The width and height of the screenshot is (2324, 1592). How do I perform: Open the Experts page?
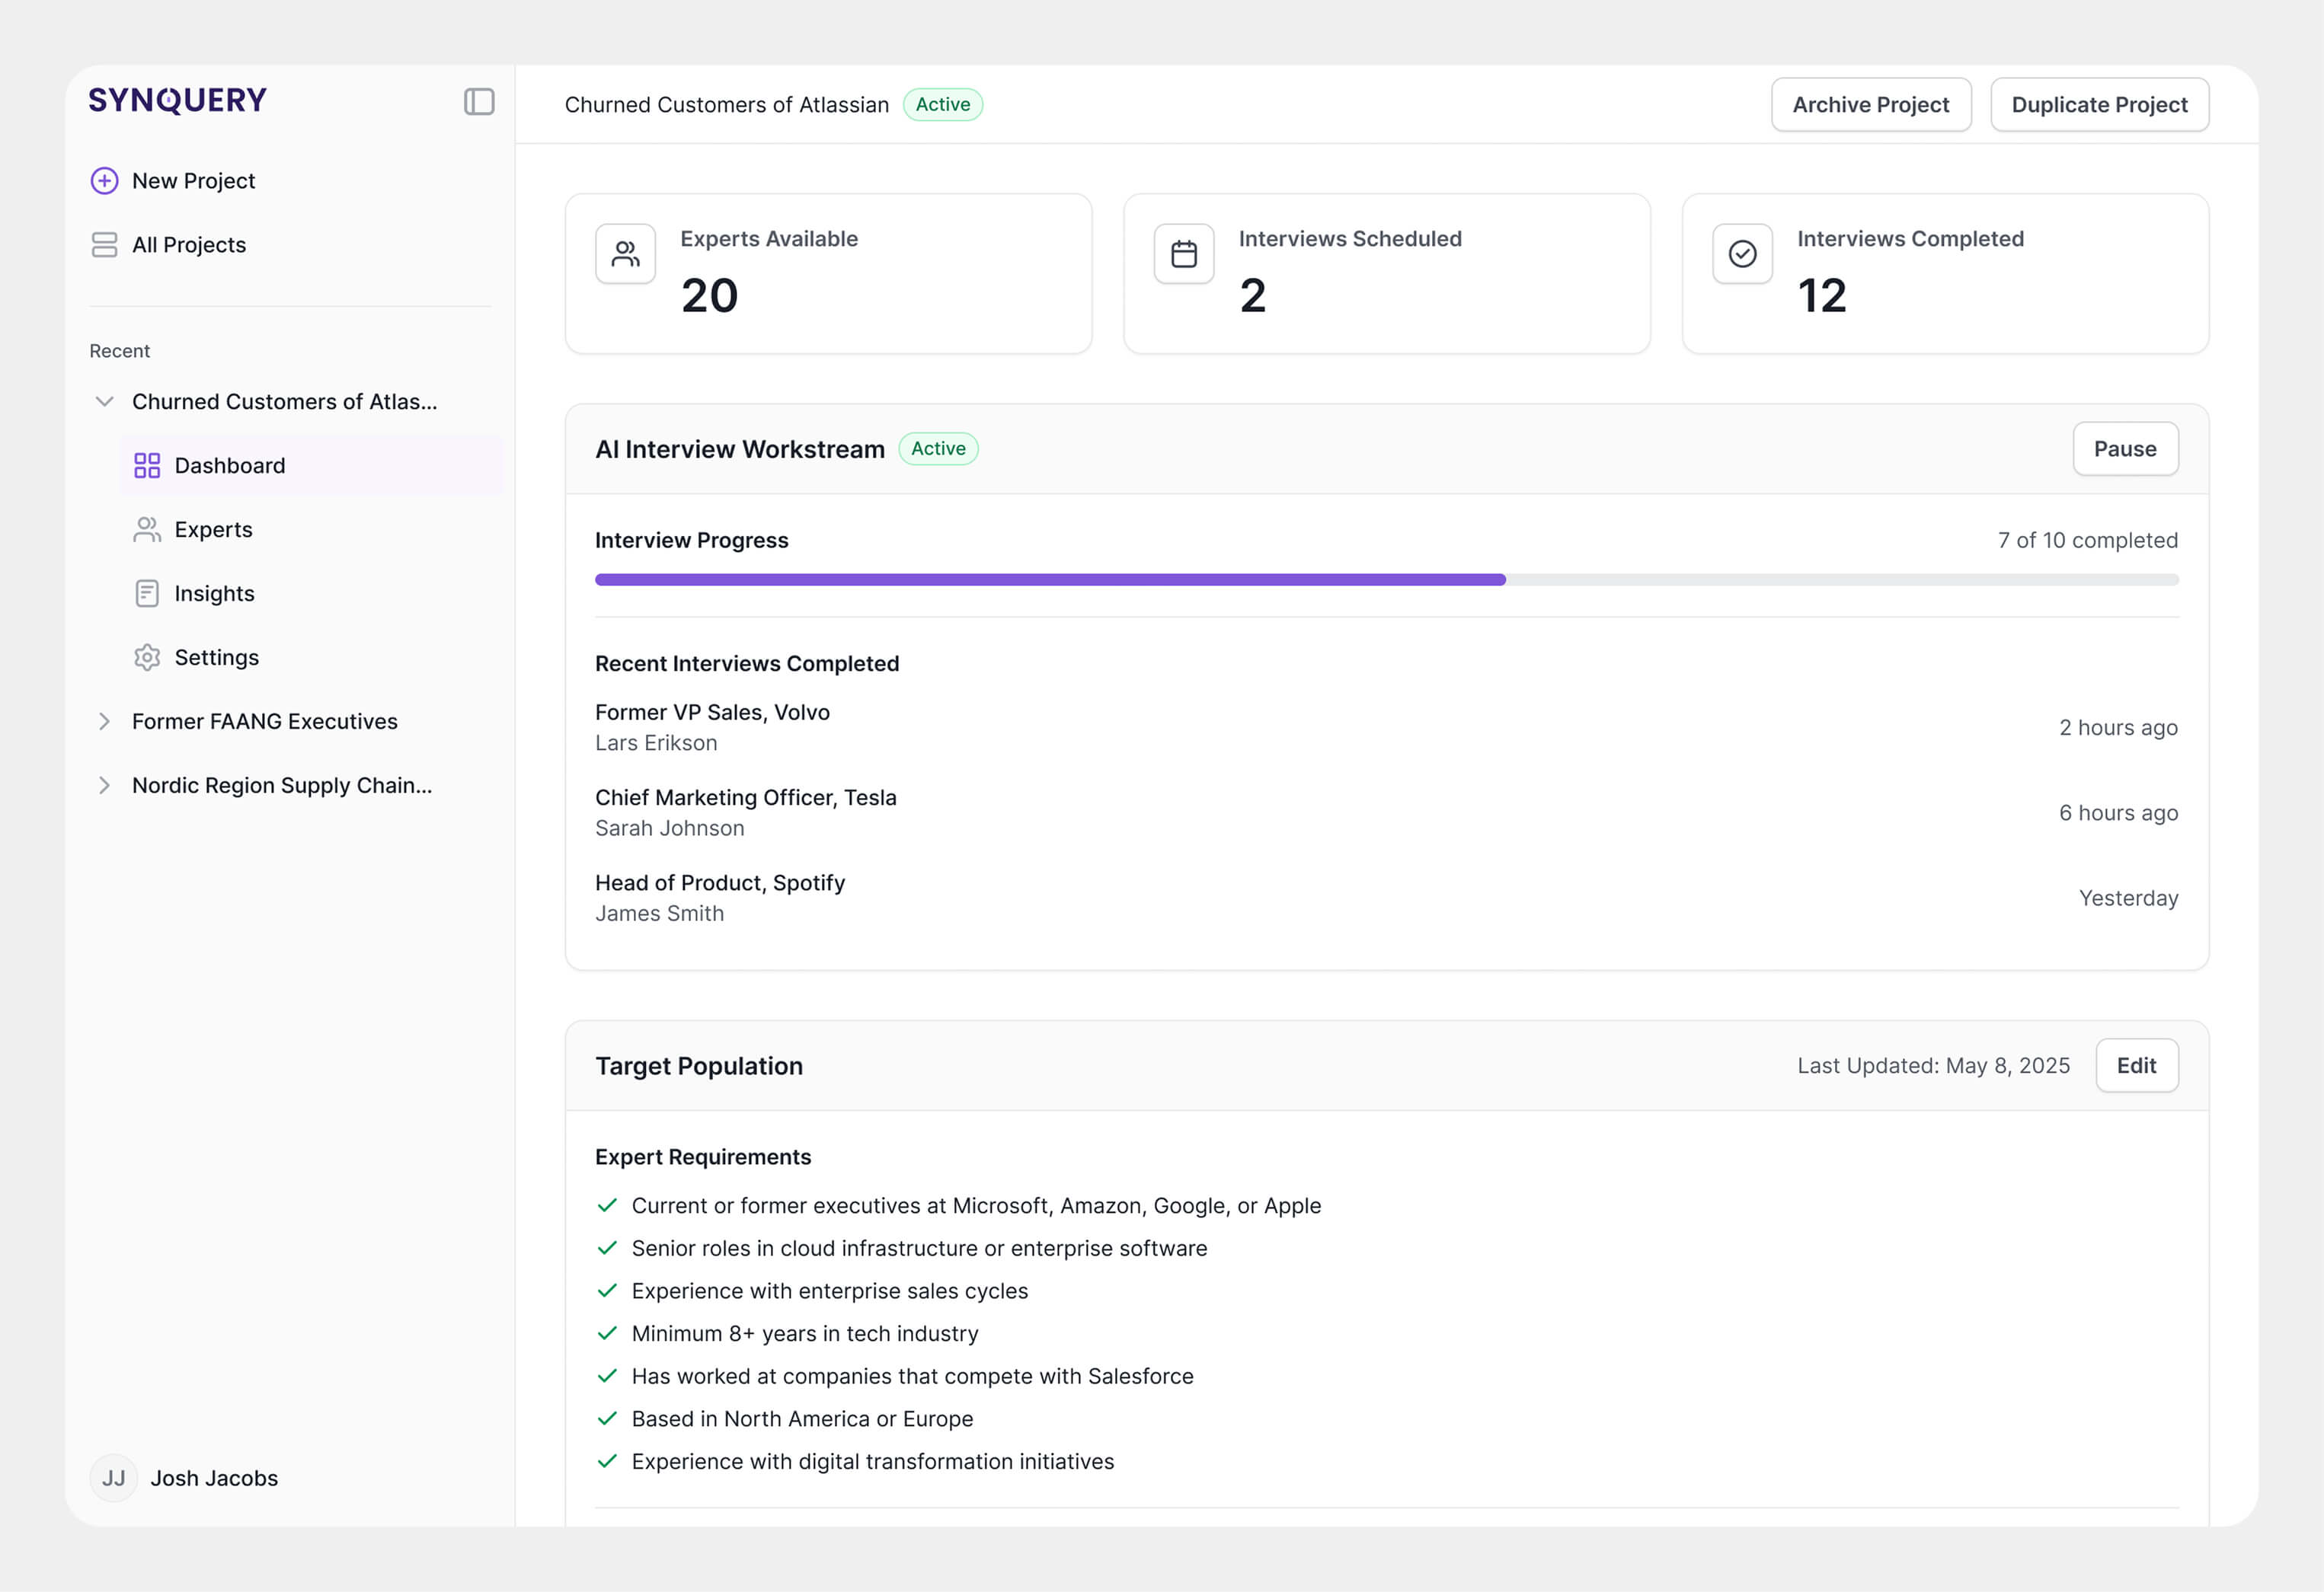[311, 530]
